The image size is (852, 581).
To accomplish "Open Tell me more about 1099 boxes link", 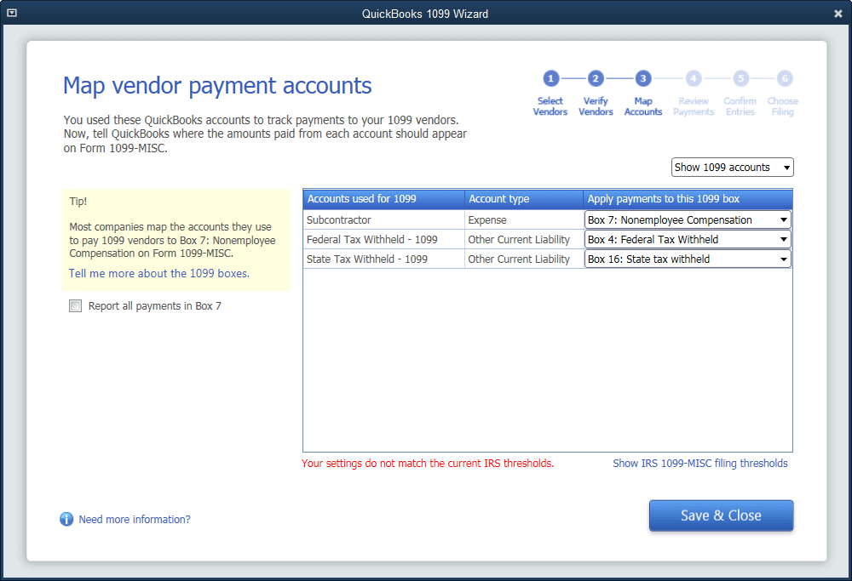I will tap(158, 274).
